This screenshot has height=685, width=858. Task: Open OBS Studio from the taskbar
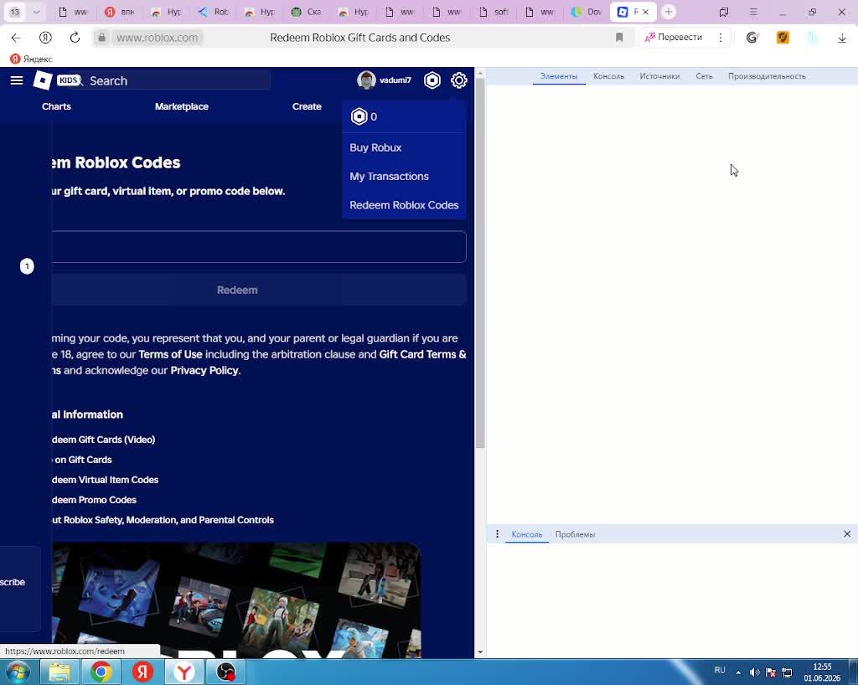pyautogui.click(x=225, y=672)
